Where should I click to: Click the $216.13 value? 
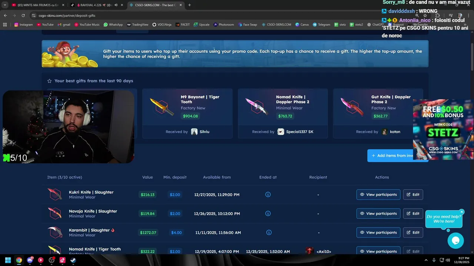point(147,195)
